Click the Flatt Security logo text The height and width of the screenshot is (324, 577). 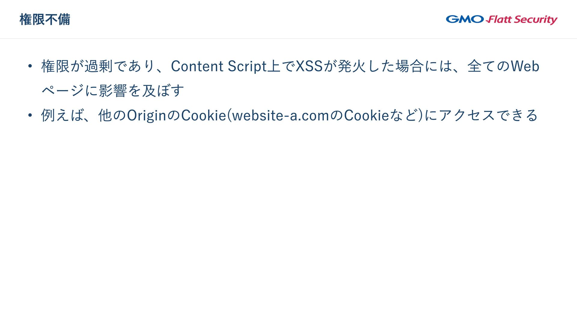522,20
